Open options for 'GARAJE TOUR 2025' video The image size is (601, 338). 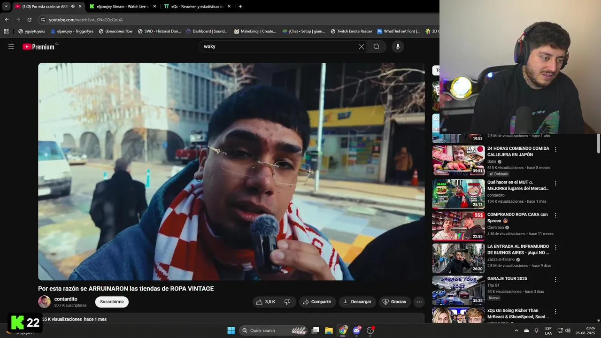pos(555,279)
